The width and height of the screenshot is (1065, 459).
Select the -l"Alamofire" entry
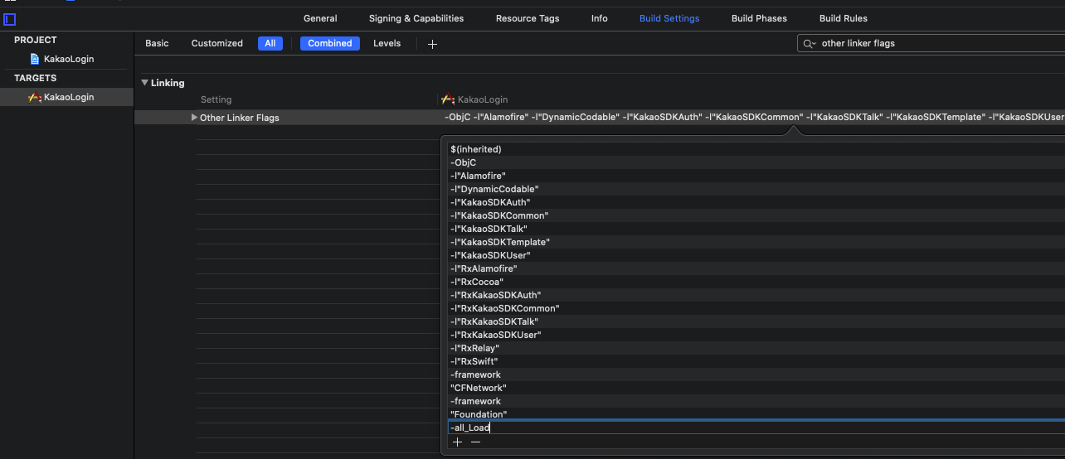pos(756,176)
